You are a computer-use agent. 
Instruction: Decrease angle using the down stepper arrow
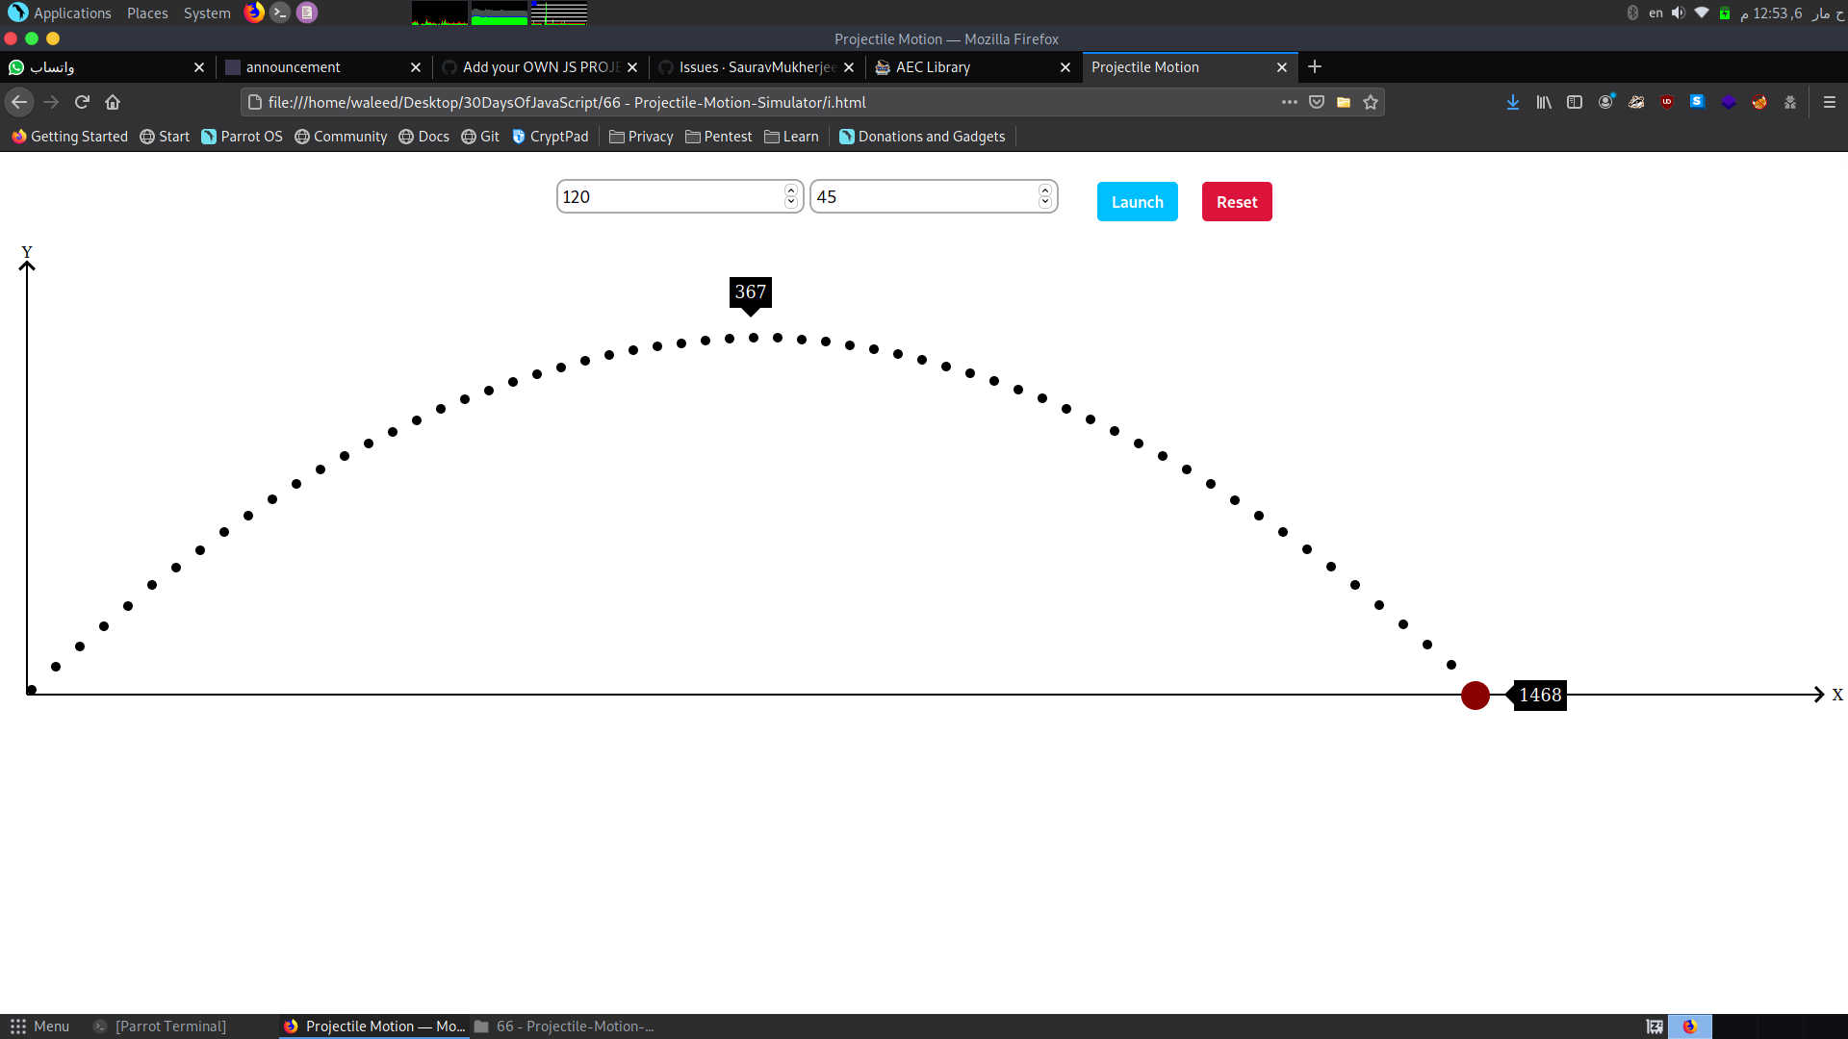pyautogui.click(x=1045, y=203)
